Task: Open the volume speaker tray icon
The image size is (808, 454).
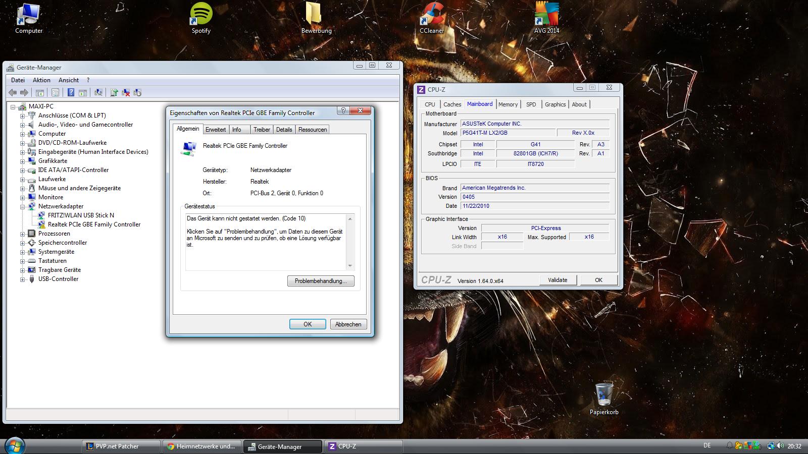Action: [780, 445]
